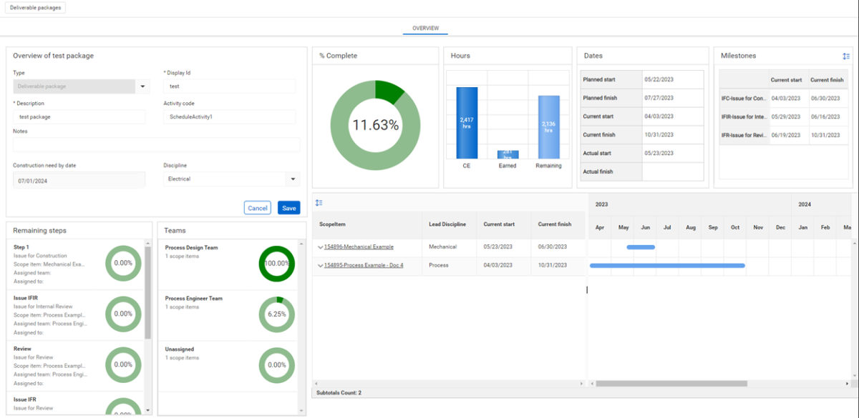Click the Mechanical Example Gantt timeline bar
Image resolution: width=859 pixels, height=418 pixels.
641,247
